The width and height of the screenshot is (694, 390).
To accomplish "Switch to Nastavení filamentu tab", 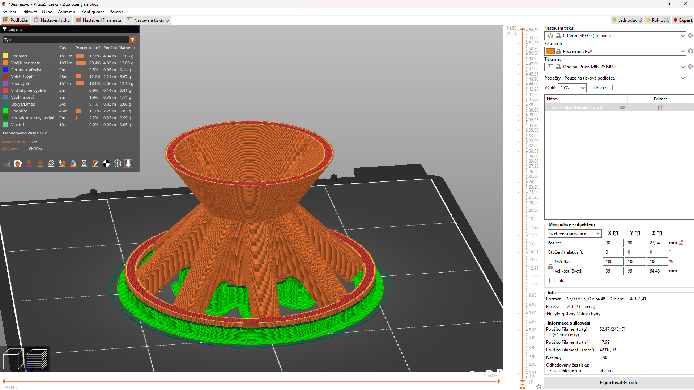I will (99, 20).
